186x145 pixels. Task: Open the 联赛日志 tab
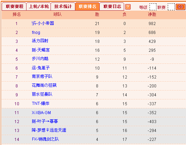(x=112, y=7)
